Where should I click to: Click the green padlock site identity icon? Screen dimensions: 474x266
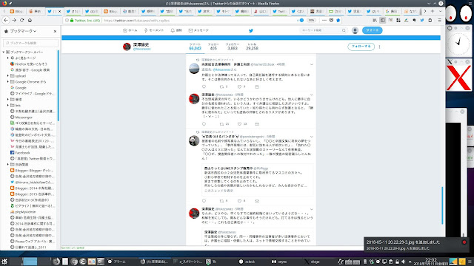click(72, 21)
